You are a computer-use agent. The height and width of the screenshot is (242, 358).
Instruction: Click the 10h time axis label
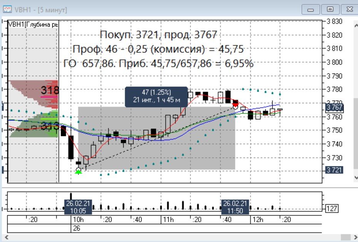(x=78, y=220)
